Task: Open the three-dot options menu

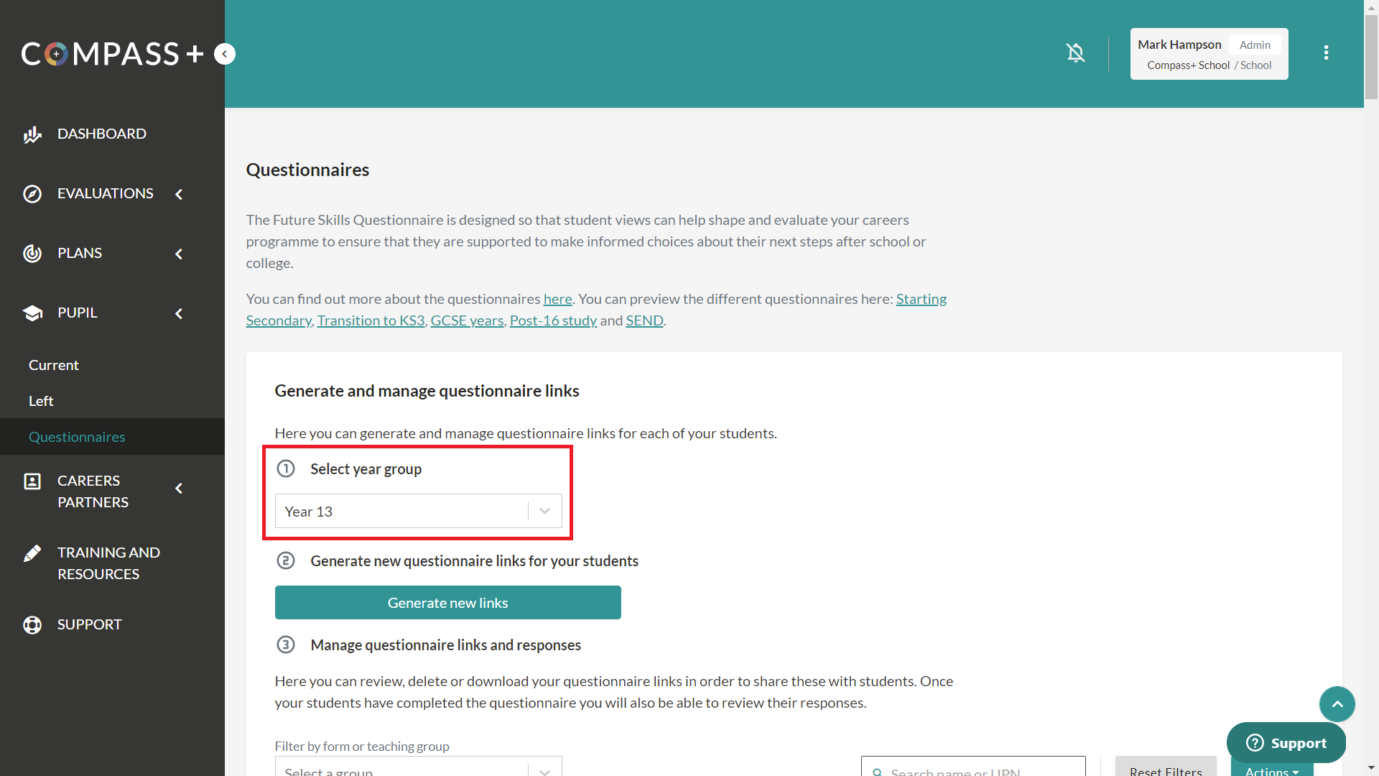Action: point(1326,53)
